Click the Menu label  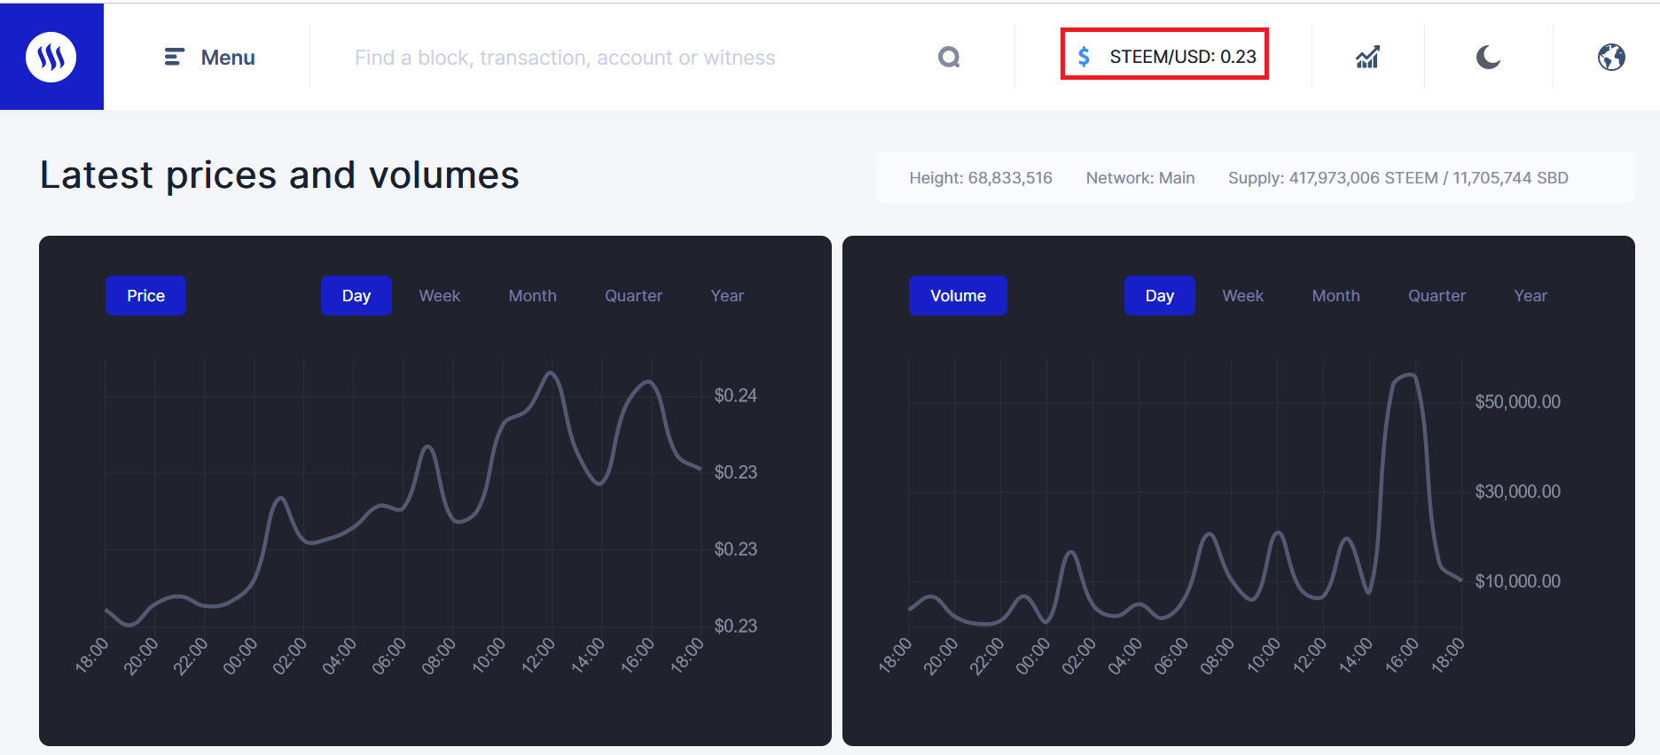(228, 58)
